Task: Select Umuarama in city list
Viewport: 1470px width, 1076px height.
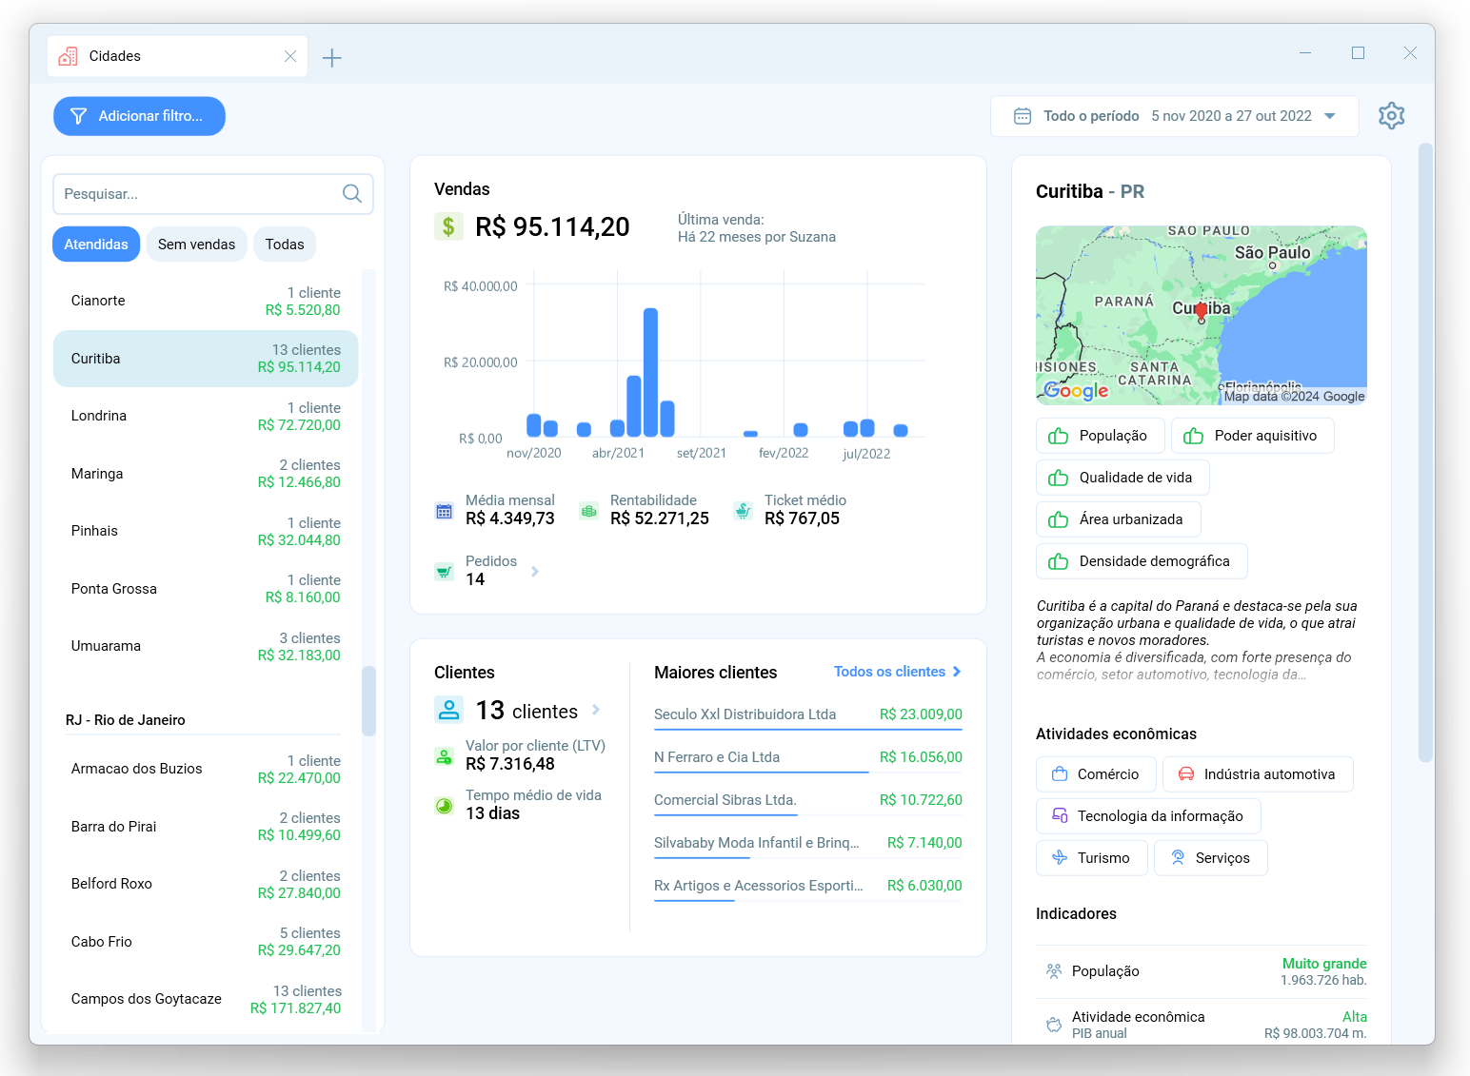Action: [x=206, y=647]
